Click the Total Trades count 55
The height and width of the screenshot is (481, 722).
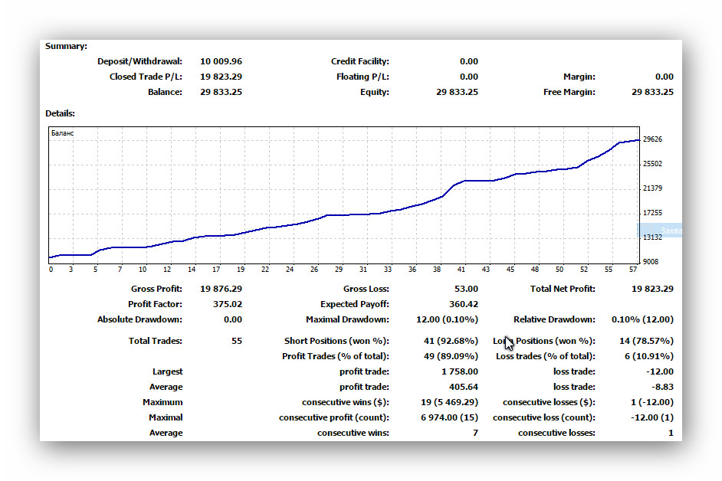(237, 341)
